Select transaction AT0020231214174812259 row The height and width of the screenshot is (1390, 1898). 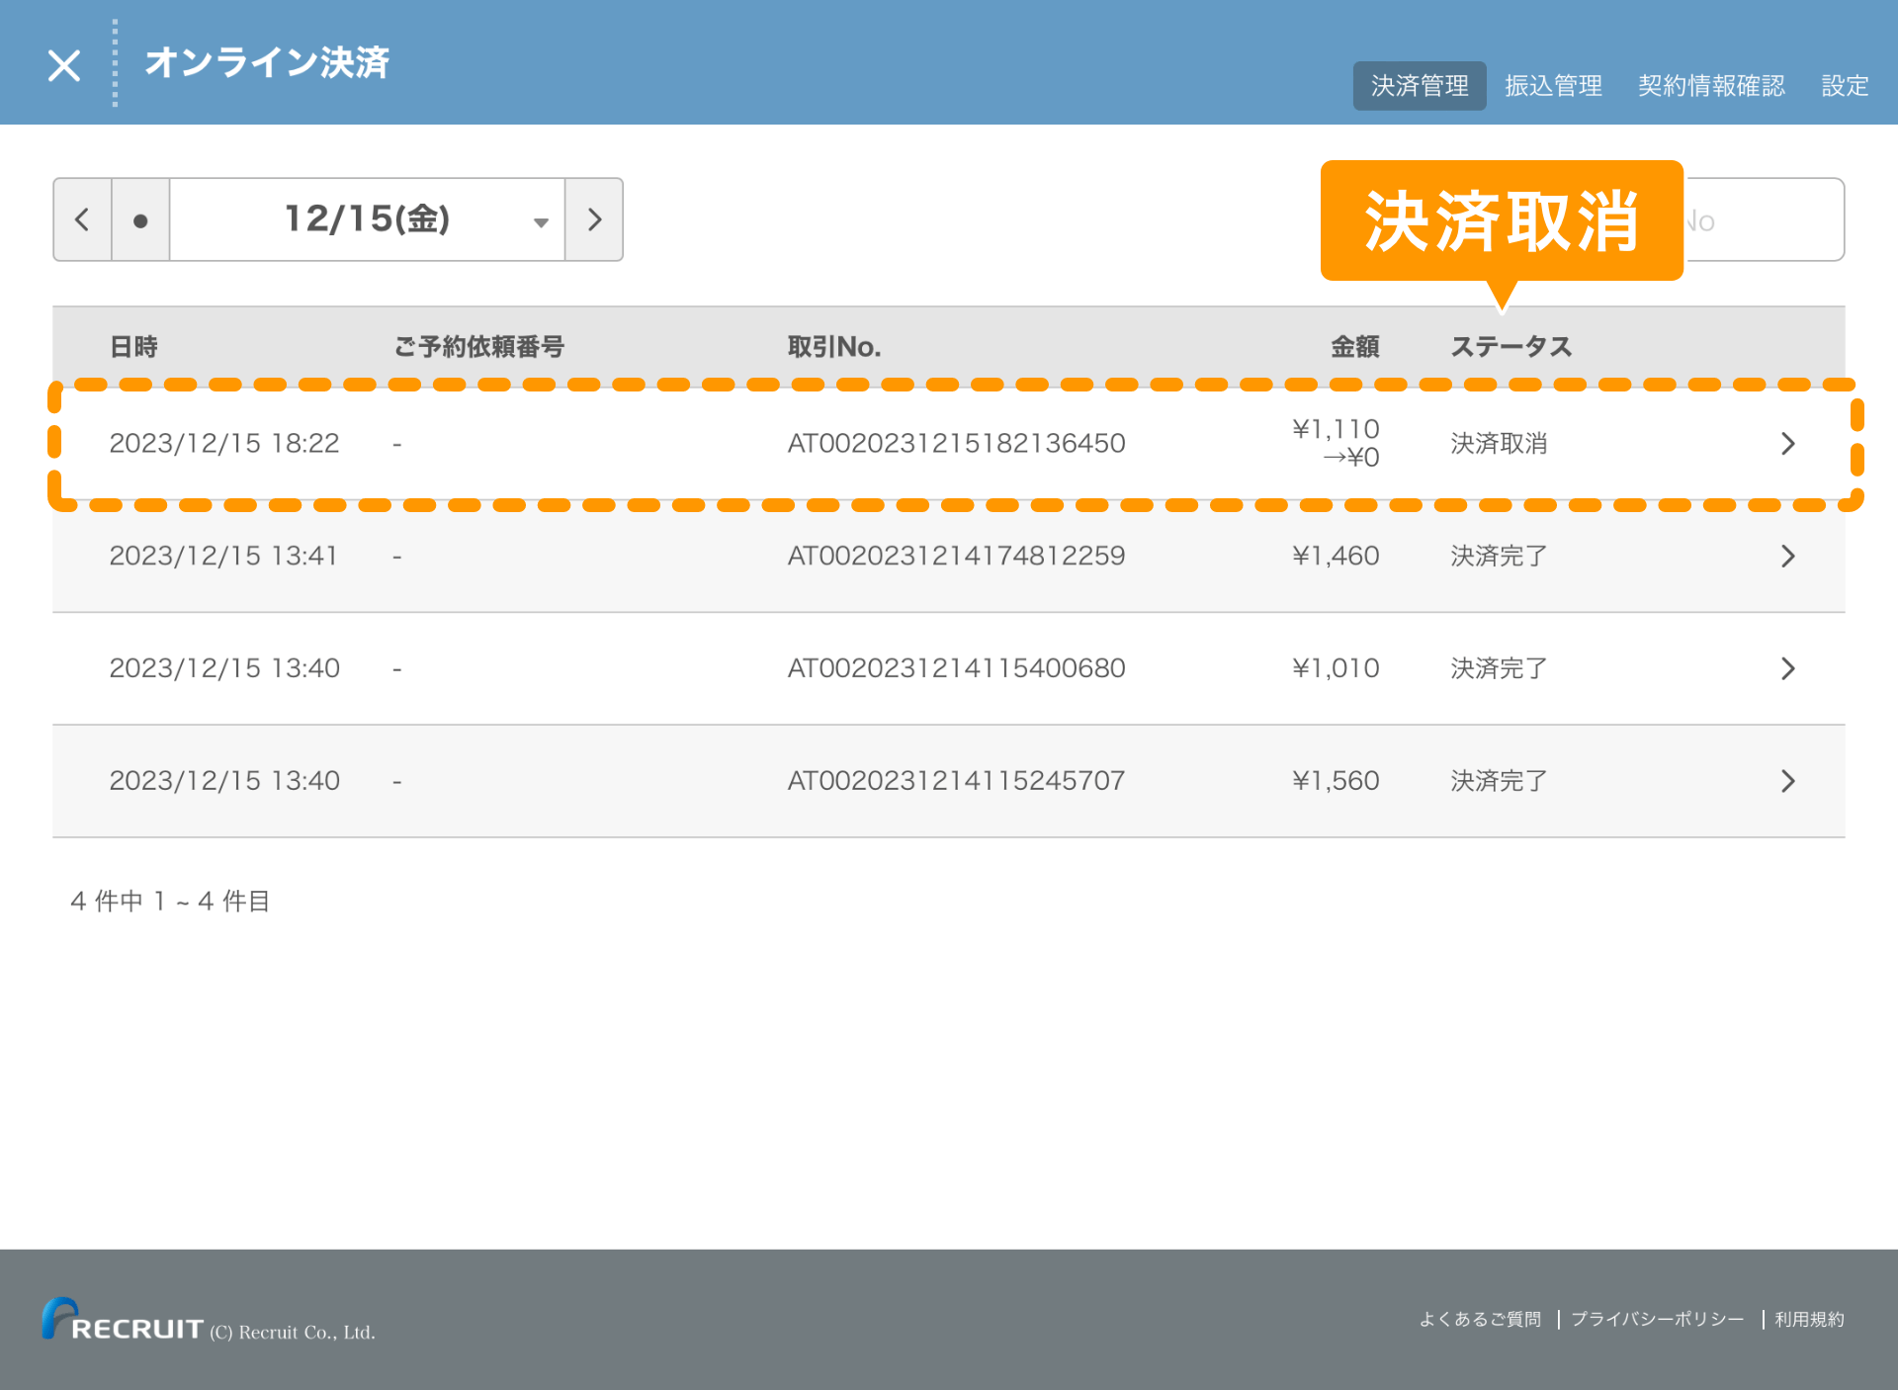tap(955, 557)
